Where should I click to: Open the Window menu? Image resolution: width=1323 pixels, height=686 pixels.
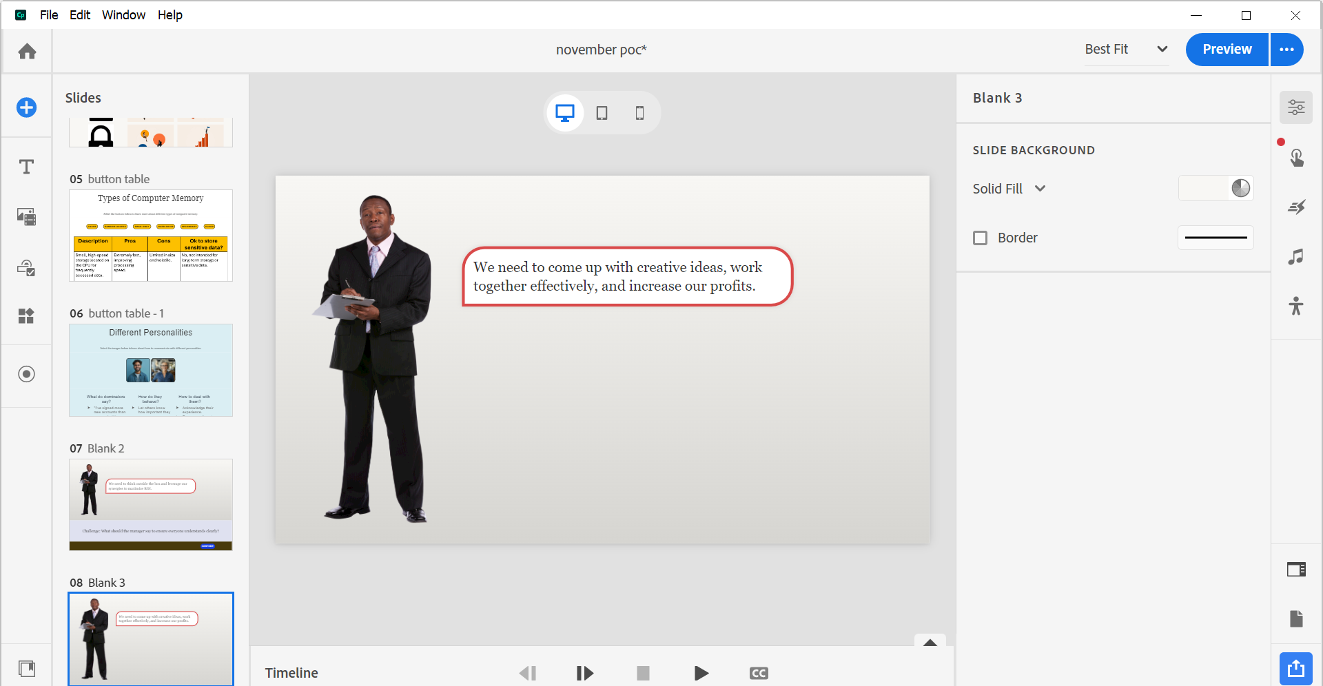coord(123,15)
